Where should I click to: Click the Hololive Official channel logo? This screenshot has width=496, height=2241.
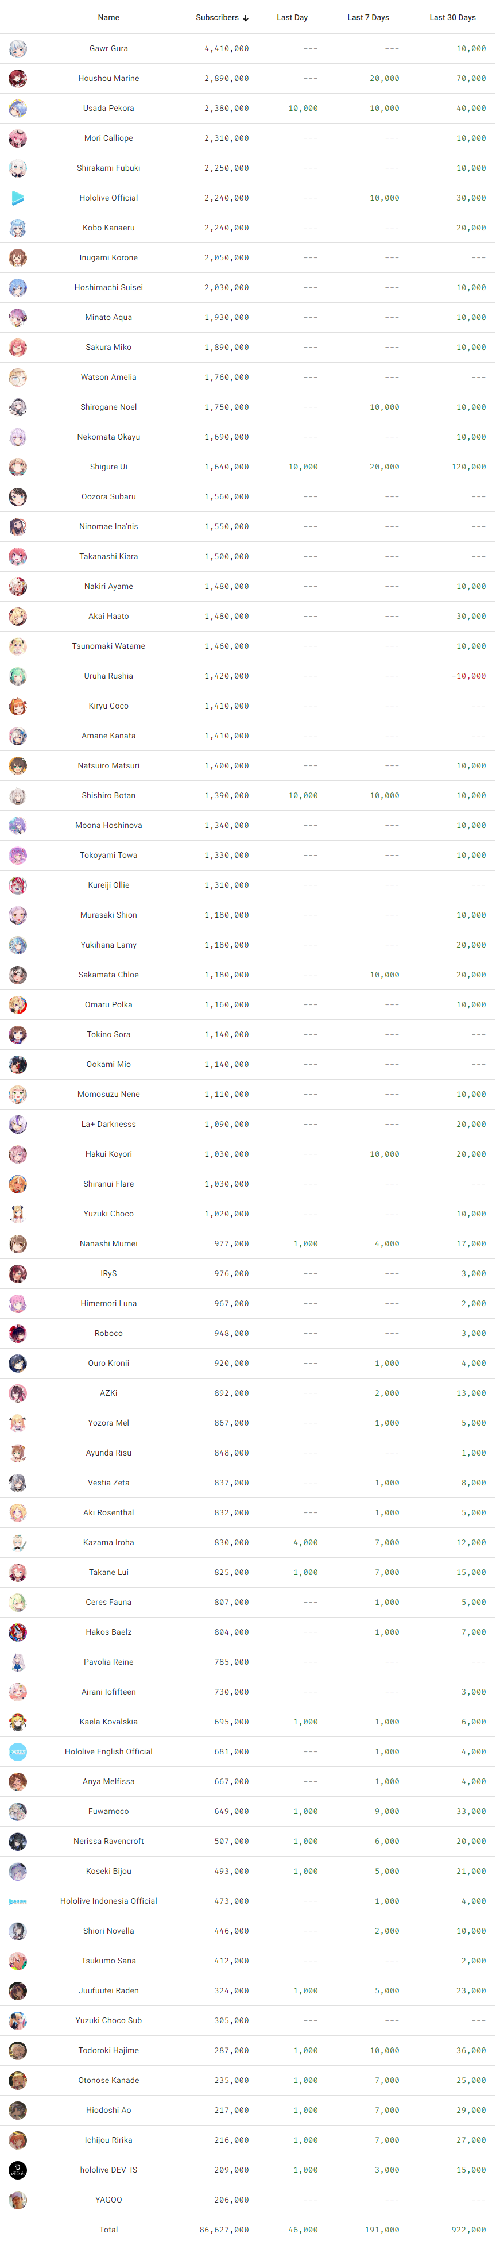pos(17,198)
